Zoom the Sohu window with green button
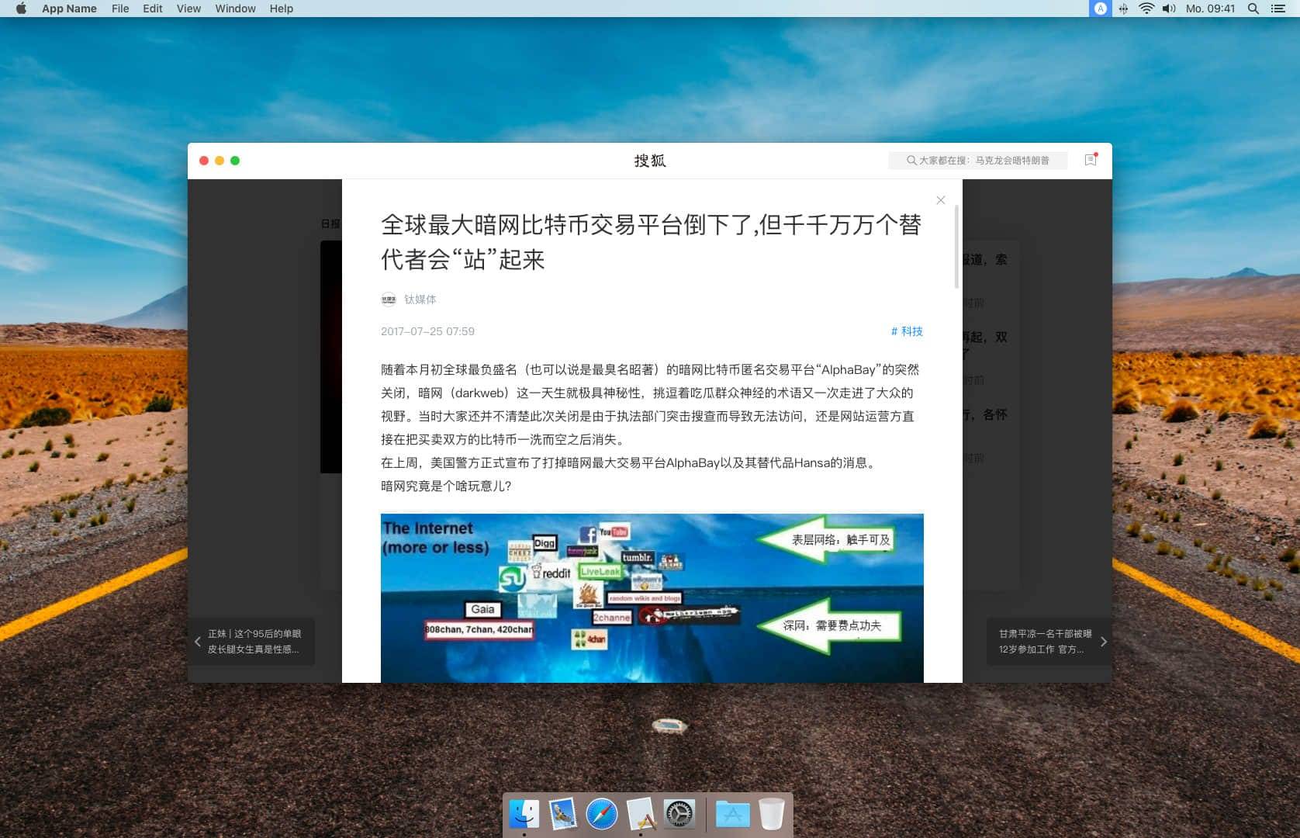 point(235,161)
